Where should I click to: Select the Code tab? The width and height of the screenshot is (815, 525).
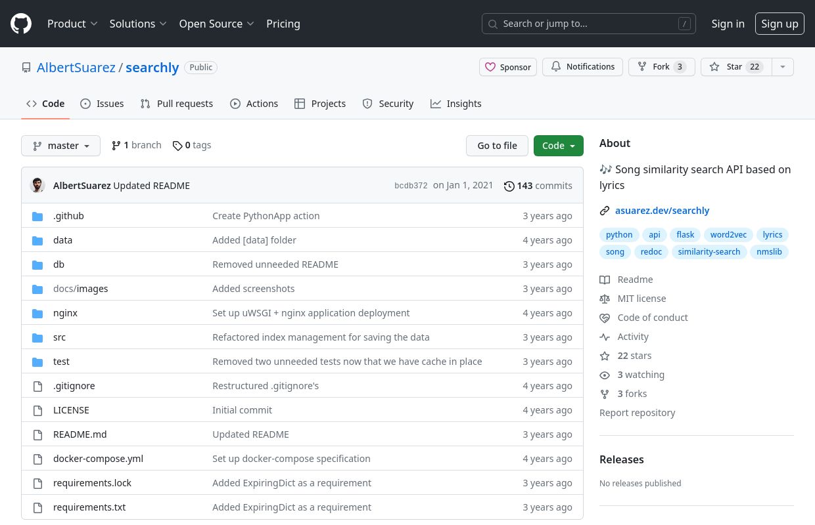[45, 104]
